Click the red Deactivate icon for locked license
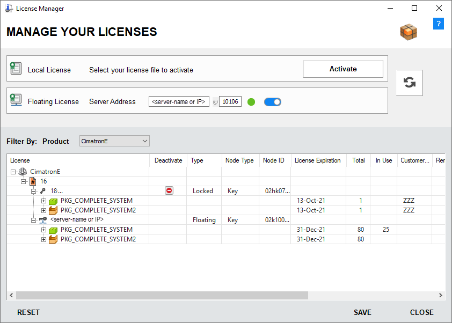Screen dimensions: 452x323 (169, 190)
